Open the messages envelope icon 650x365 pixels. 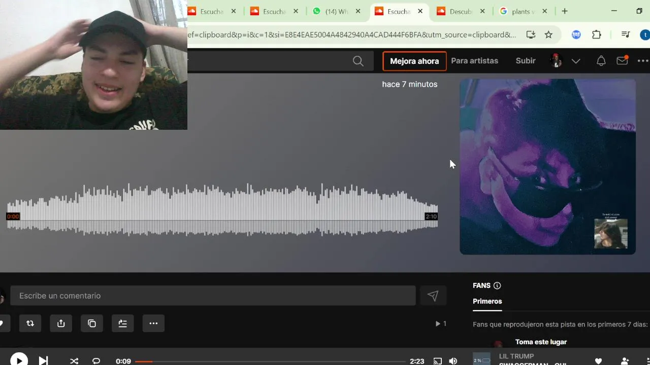pyautogui.click(x=623, y=60)
